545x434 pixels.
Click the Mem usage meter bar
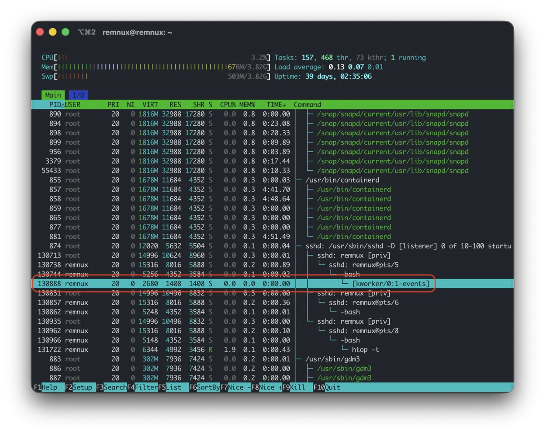[156, 67]
